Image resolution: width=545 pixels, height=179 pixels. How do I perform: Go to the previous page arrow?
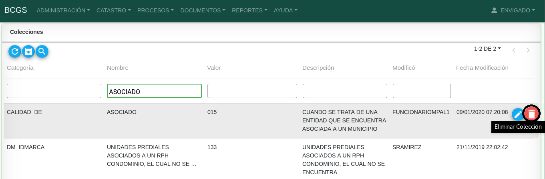click(x=513, y=50)
